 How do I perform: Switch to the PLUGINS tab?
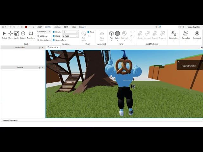[x=83, y=27]
